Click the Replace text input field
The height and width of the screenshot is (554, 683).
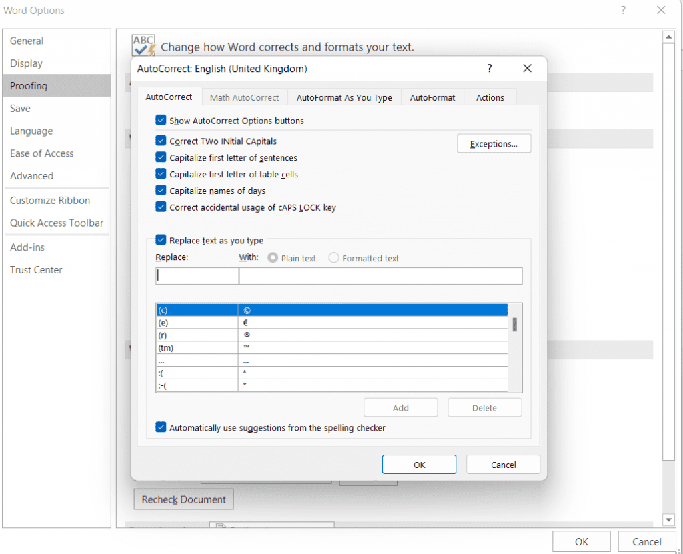click(x=197, y=276)
